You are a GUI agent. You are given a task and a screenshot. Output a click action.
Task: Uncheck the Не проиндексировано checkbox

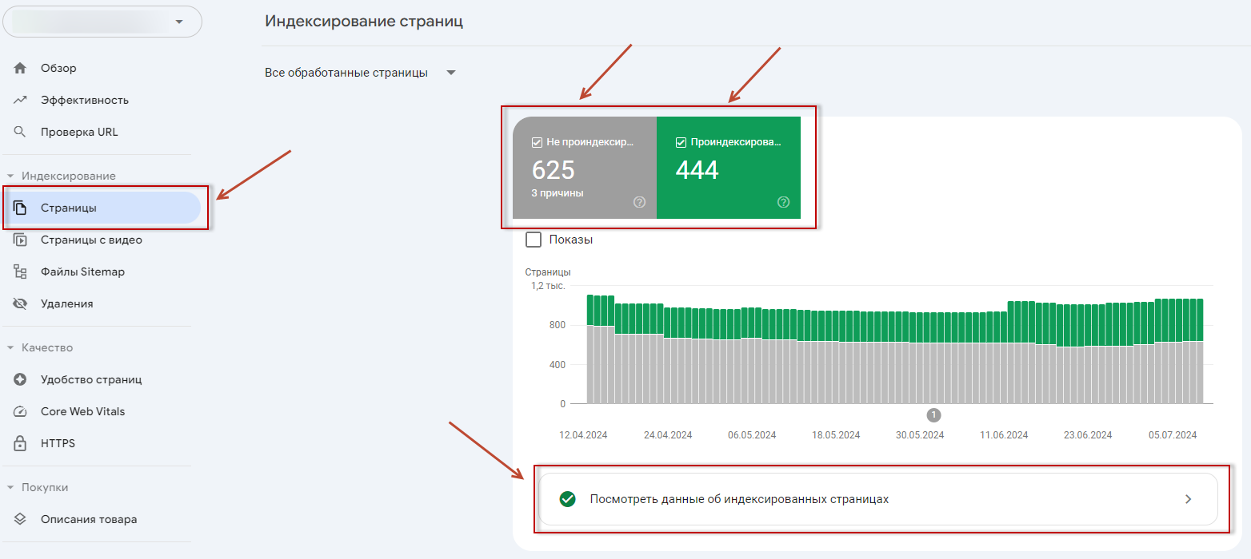537,142
